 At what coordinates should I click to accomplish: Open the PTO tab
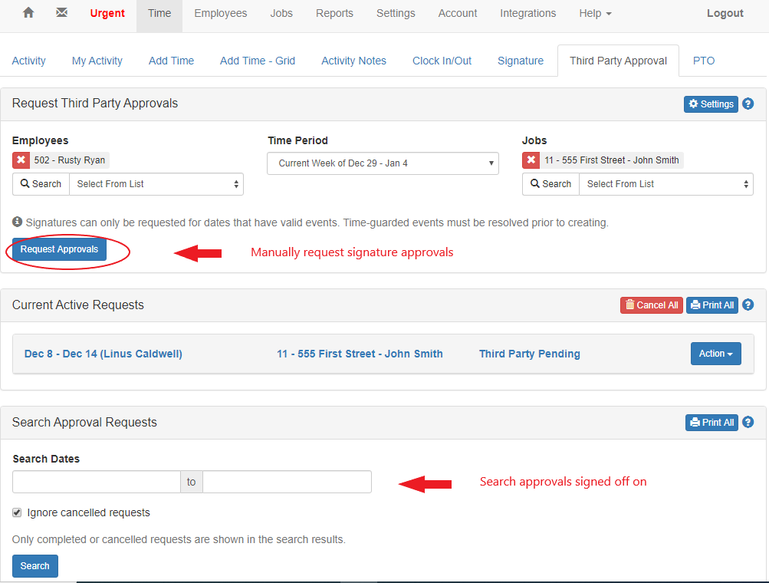(x=703, y=61)
